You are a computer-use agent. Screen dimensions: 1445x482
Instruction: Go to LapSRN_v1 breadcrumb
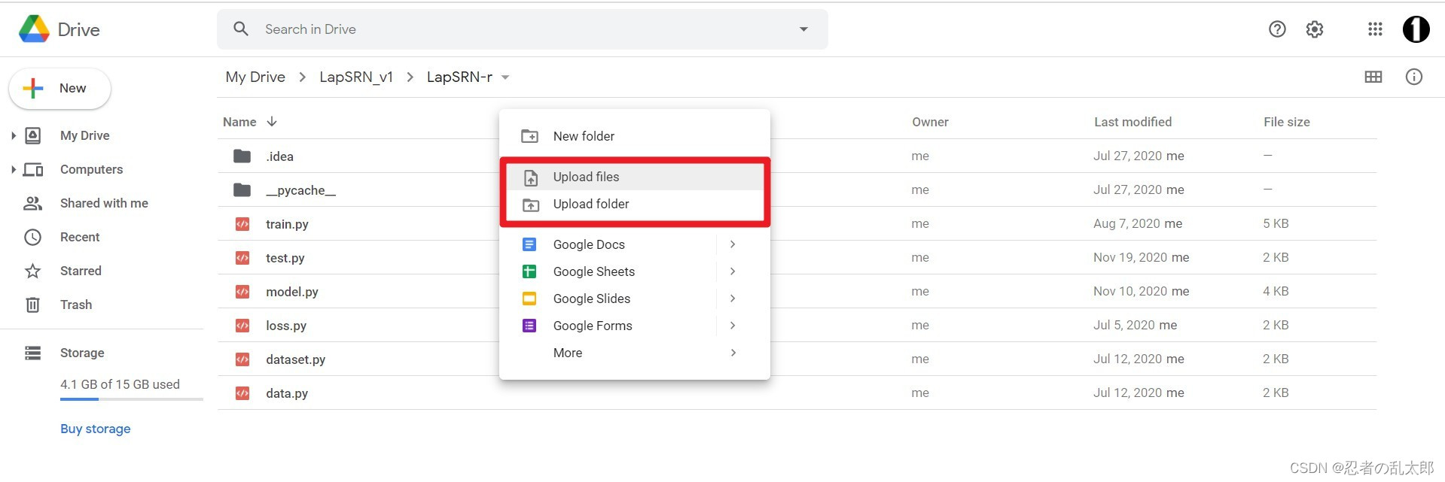356,77
